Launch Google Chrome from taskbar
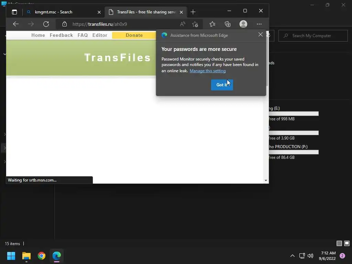352x264 pixels. point(42,256)
